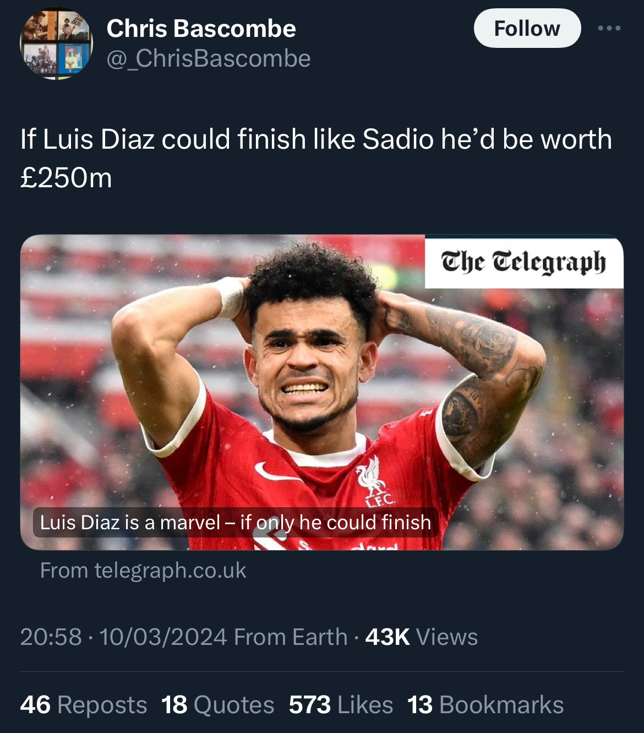Click the 'From Earth' location label
The height and width of the screenshot is (733, 644).
click(x=291, y=637)
